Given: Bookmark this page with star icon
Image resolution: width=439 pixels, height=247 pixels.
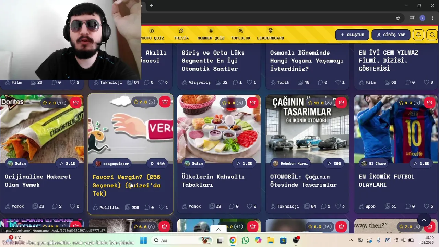Looking at the screenshot, I should coord(398,18).
